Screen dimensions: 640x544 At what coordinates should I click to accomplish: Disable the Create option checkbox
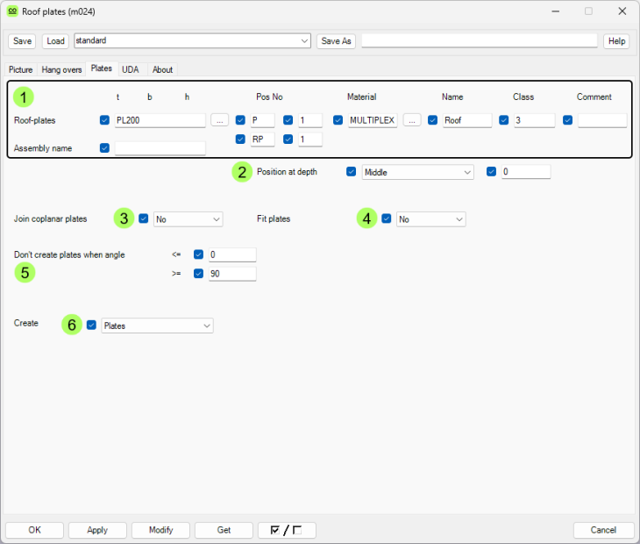91,326
